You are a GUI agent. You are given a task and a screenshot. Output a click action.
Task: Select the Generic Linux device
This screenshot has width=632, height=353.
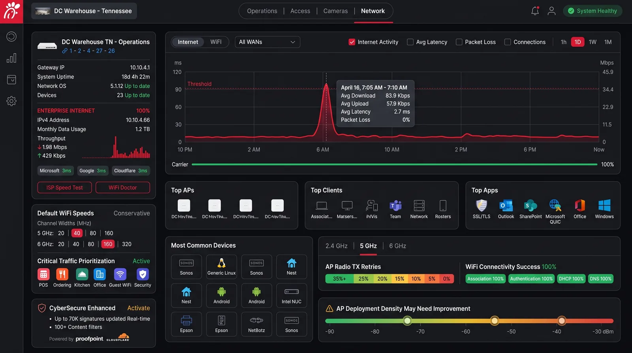(x=221, y=267)
